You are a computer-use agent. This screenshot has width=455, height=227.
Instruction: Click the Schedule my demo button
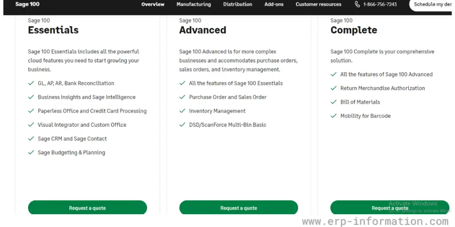pyautogui.click(x=431, y=4)
